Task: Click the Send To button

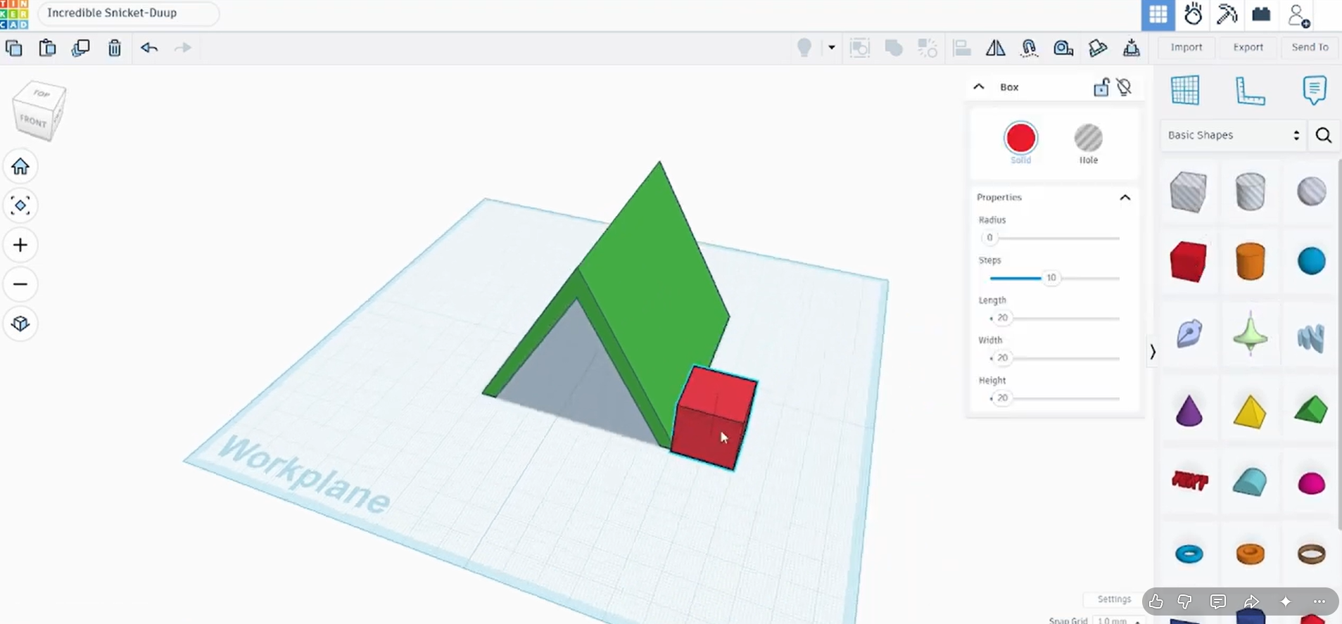Action: [x=1310, y=47]
